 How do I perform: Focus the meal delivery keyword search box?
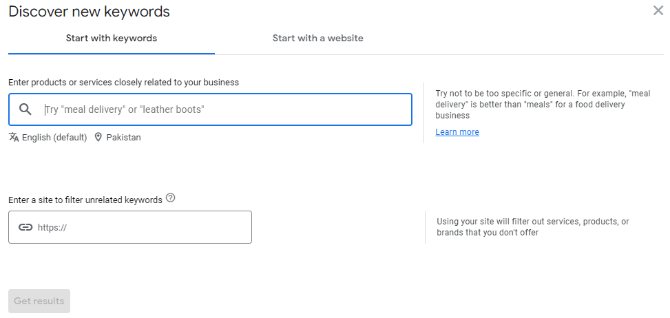pyautogui.click(x=210, y=109)
